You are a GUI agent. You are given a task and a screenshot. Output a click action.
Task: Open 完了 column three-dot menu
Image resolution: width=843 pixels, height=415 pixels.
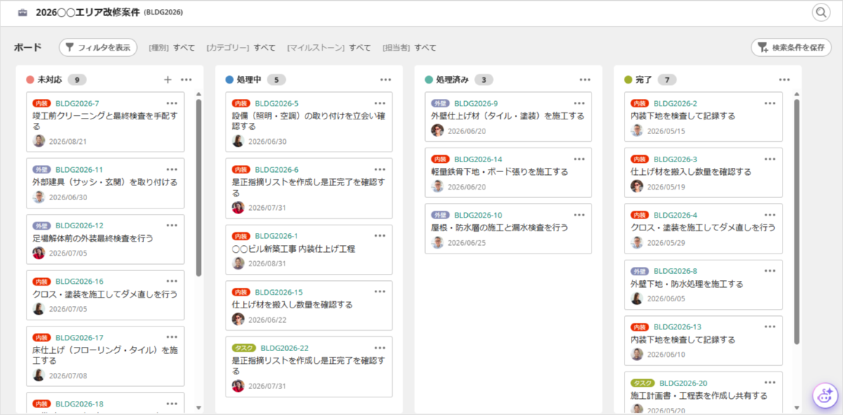coord(785,79)
